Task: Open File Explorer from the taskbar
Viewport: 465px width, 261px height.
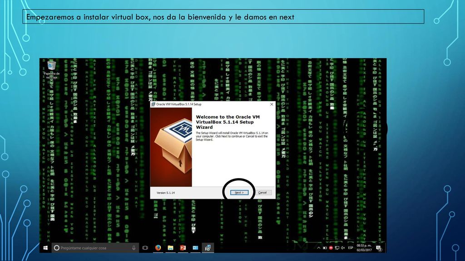Action: click(x=171, y=248)
